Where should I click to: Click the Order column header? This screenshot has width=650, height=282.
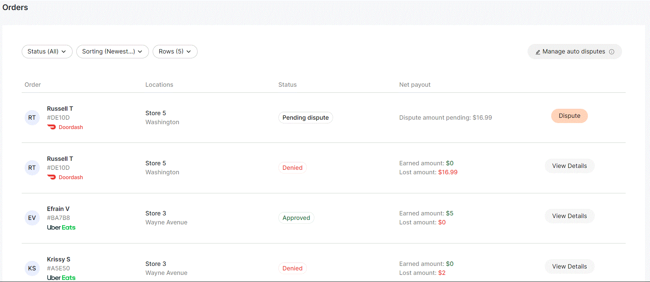[33, 85]
